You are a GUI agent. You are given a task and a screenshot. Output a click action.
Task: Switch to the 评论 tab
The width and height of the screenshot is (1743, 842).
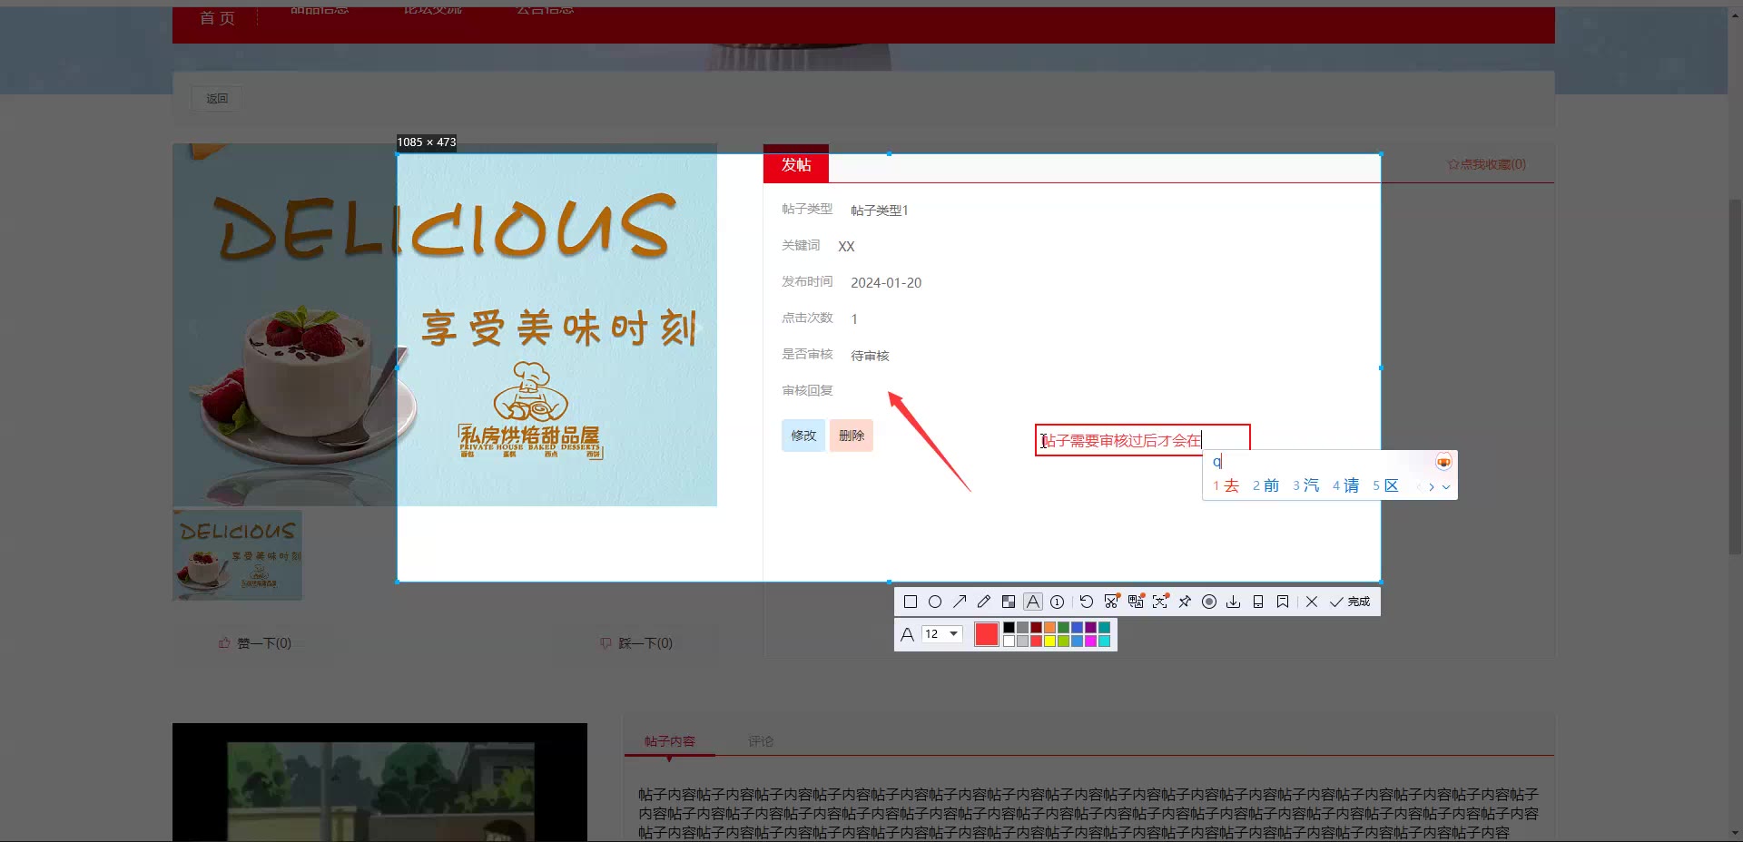click(761, 741)
